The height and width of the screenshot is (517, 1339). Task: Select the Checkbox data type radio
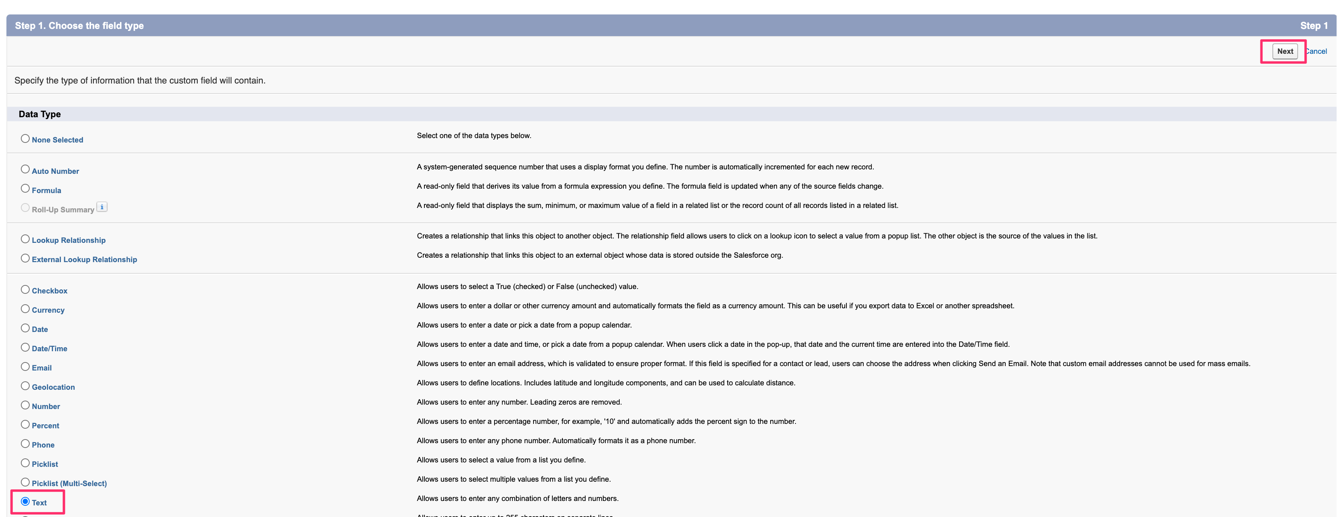(x=25, y=289)
